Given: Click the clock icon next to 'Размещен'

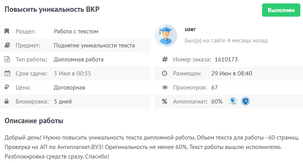Looking at the screenshot, I should point(165,74).
